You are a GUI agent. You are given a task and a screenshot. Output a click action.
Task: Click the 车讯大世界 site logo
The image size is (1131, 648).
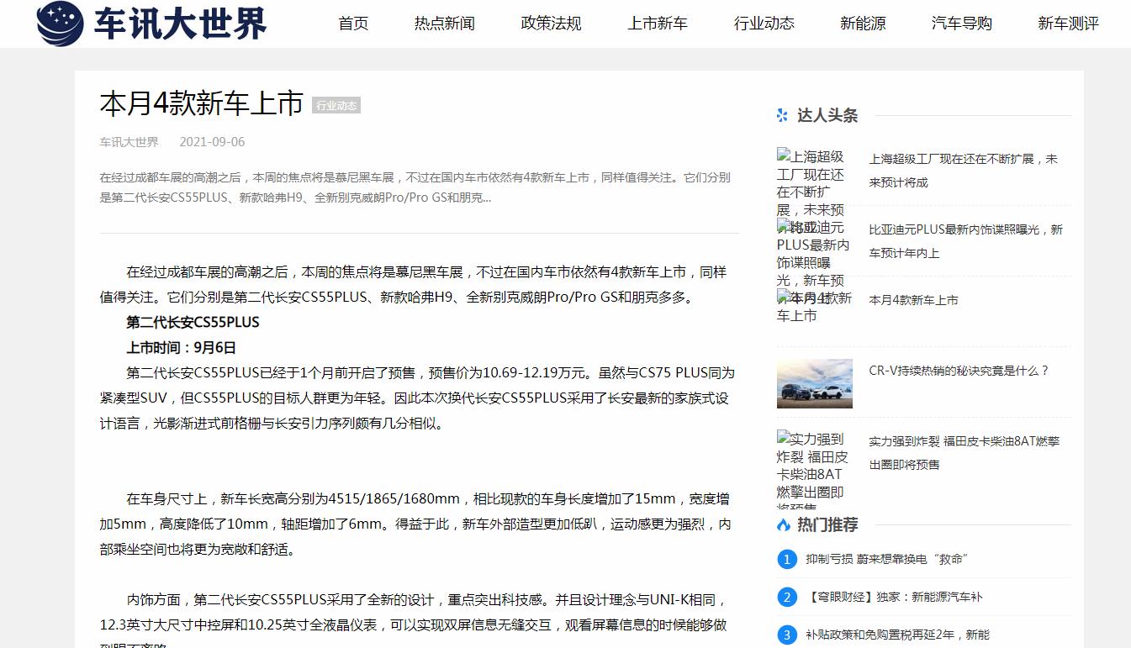point(151,23)
